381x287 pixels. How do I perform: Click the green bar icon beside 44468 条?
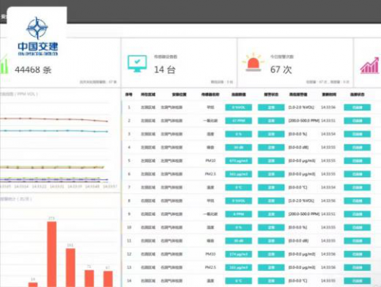tap(5, 64)
